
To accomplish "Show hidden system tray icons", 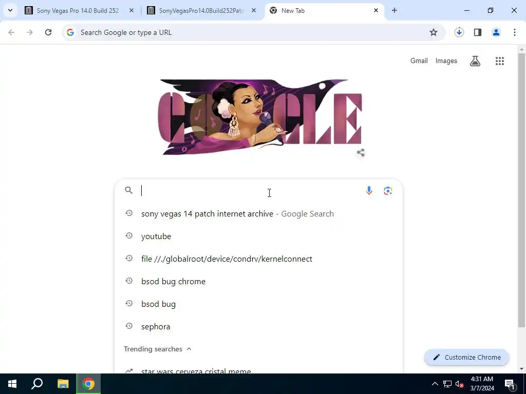I will tap(435, 384).
